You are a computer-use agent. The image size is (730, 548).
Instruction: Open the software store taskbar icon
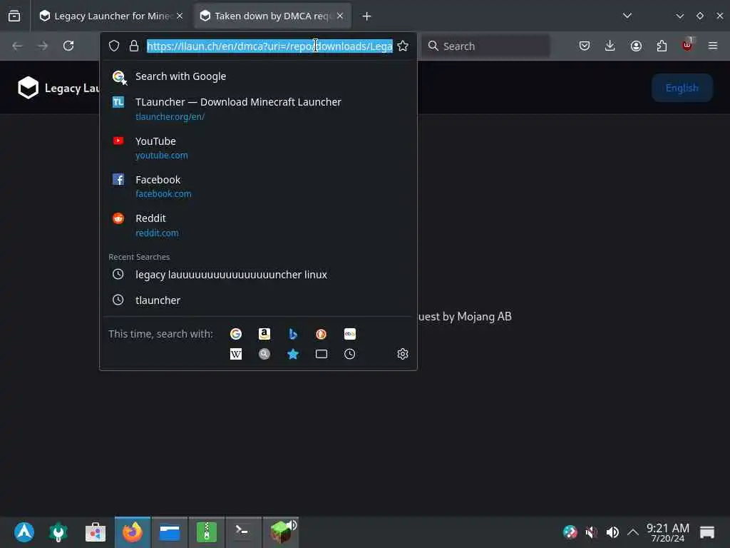(x=96, y=532)
